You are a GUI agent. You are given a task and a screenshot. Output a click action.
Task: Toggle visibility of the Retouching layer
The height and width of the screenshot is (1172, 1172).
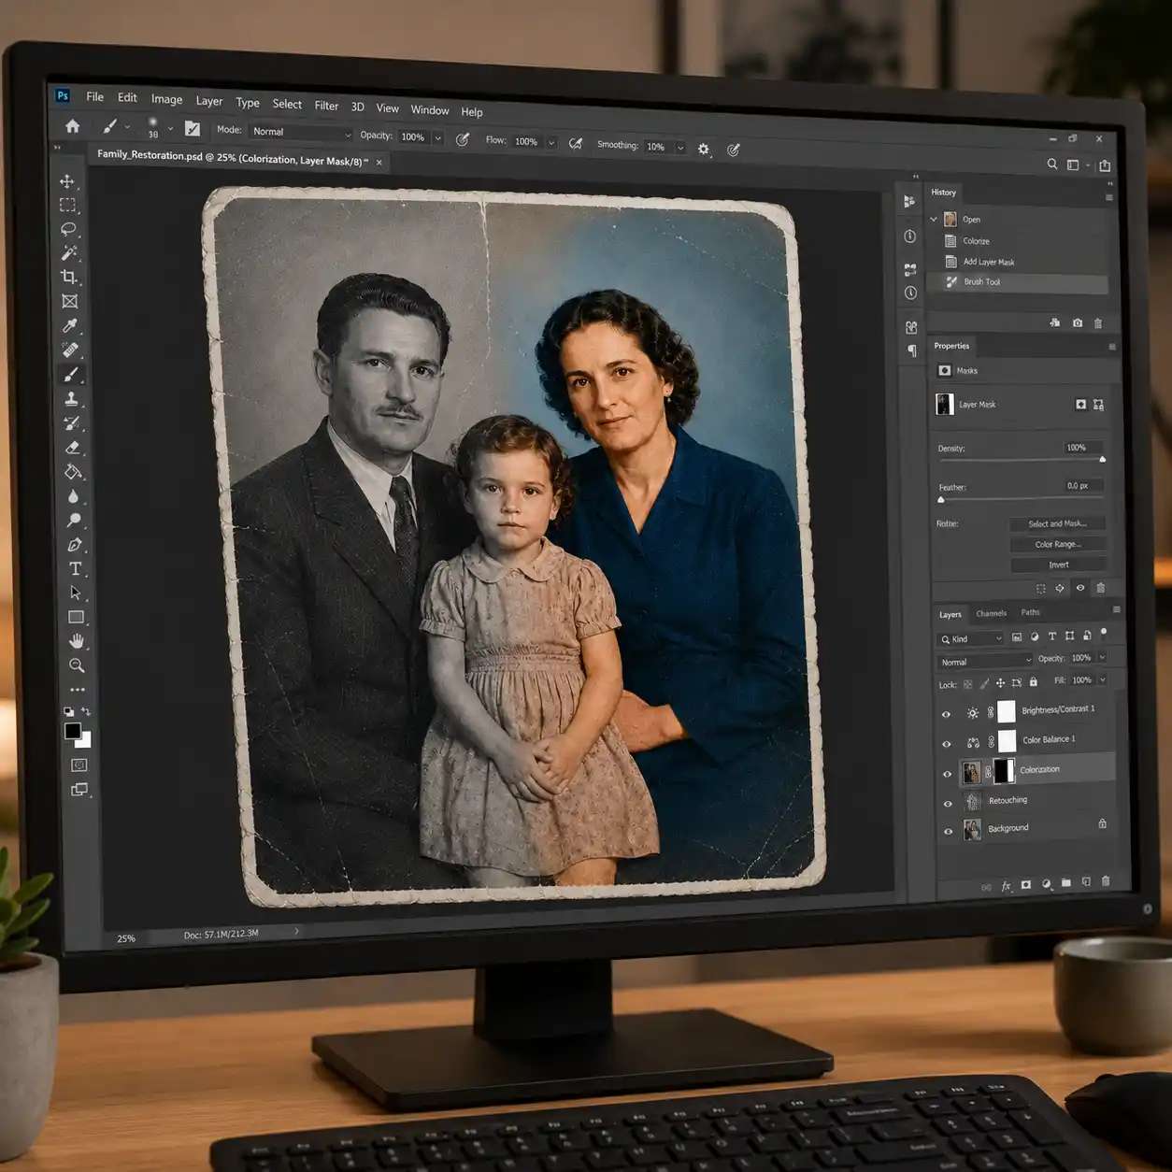(x=948, y=803)
